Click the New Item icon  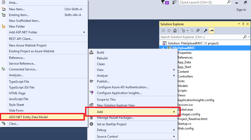pos(3,9)
